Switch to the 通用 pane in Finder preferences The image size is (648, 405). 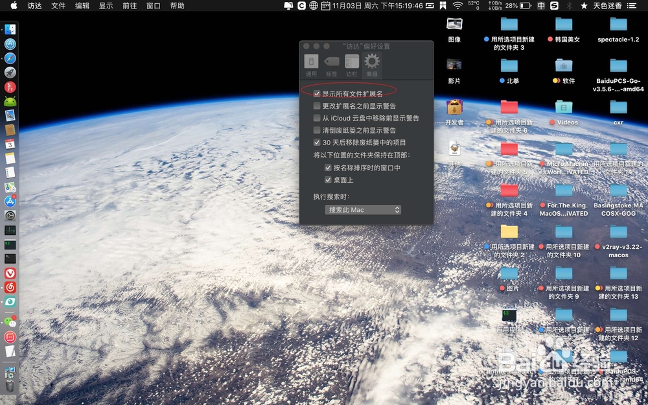(x=312, y=63)
